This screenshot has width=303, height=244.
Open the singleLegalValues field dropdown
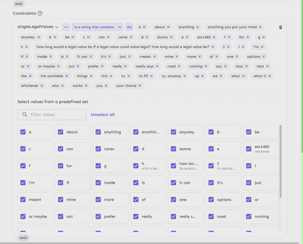coord(38,27)
